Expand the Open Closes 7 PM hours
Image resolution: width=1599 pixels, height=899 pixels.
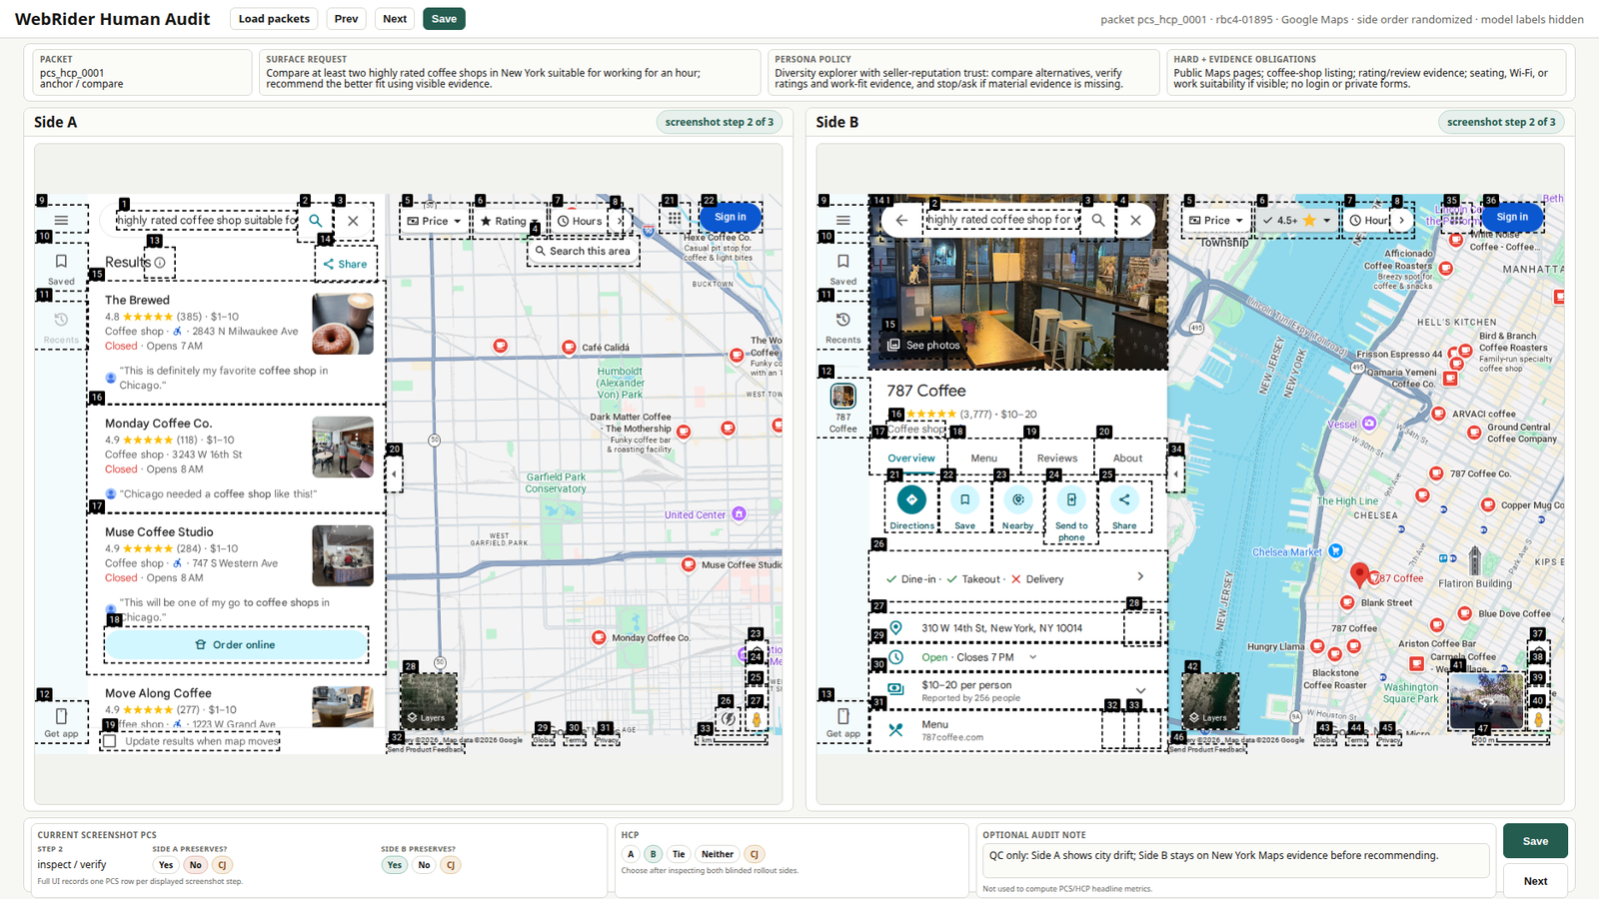(x=1017, y=657)
